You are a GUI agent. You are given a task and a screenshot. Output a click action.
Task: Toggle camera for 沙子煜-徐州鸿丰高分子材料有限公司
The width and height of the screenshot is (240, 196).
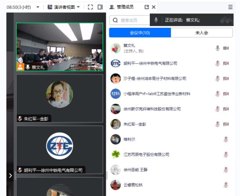[x=226, y=79]
